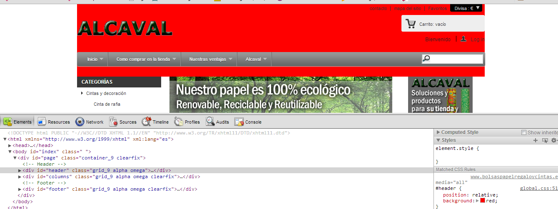Click the media="all" text

coord(451,183)
